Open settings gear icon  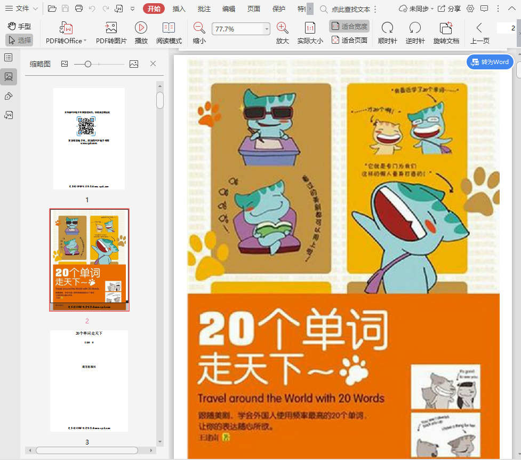(x=470, y=9)
